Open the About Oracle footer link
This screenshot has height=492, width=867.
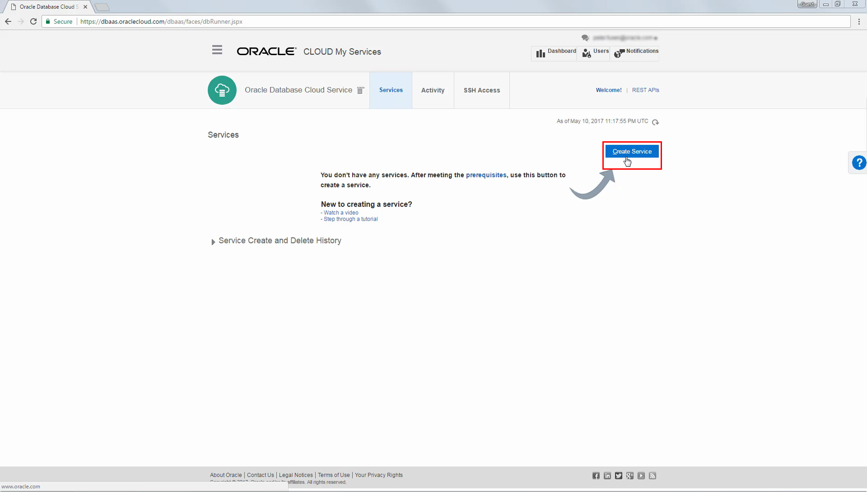click(x=226, y=475)
